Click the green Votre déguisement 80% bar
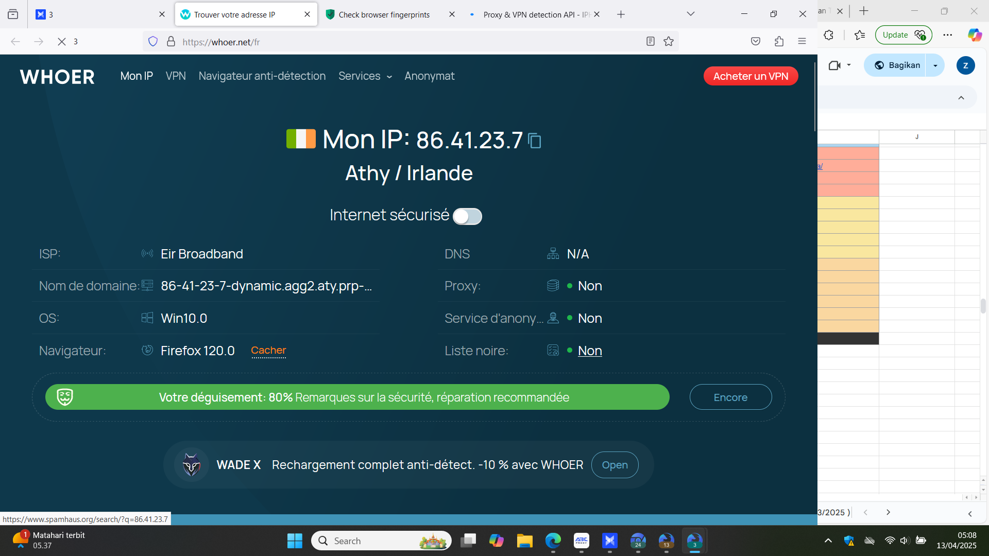Viewport: 989px width, 556px height. pos(357,397)
